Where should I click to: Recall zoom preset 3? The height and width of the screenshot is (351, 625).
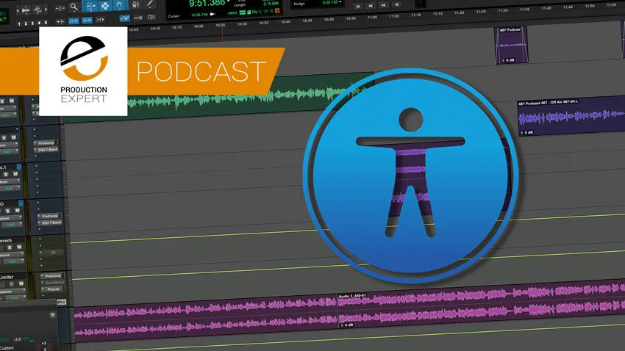point(32,23)
